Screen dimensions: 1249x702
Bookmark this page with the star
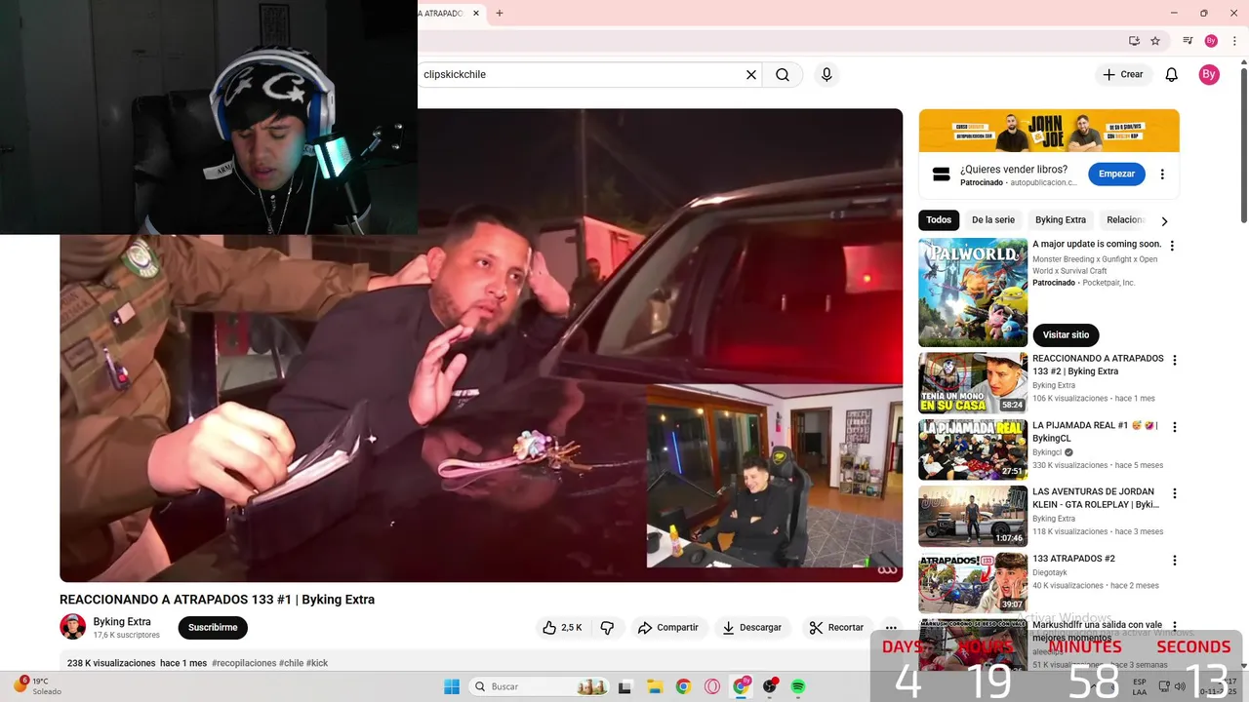coord(1155,41)
